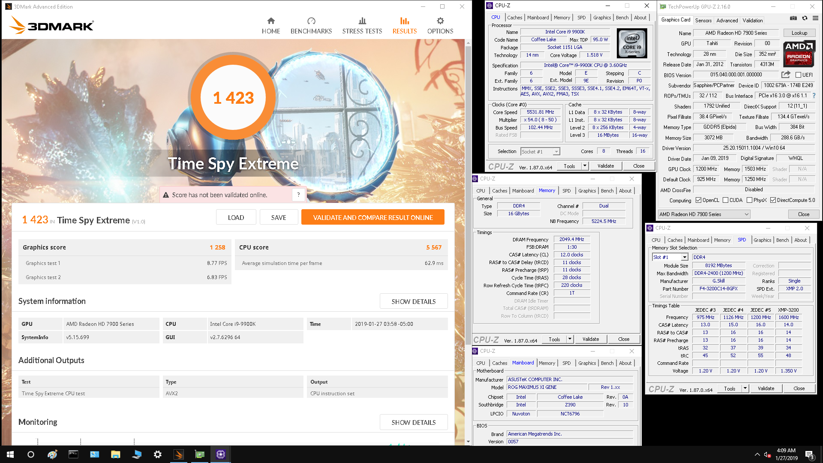Click the CPU-Z taskbar icon
This screenshot has height=463, width=823.
221,454
